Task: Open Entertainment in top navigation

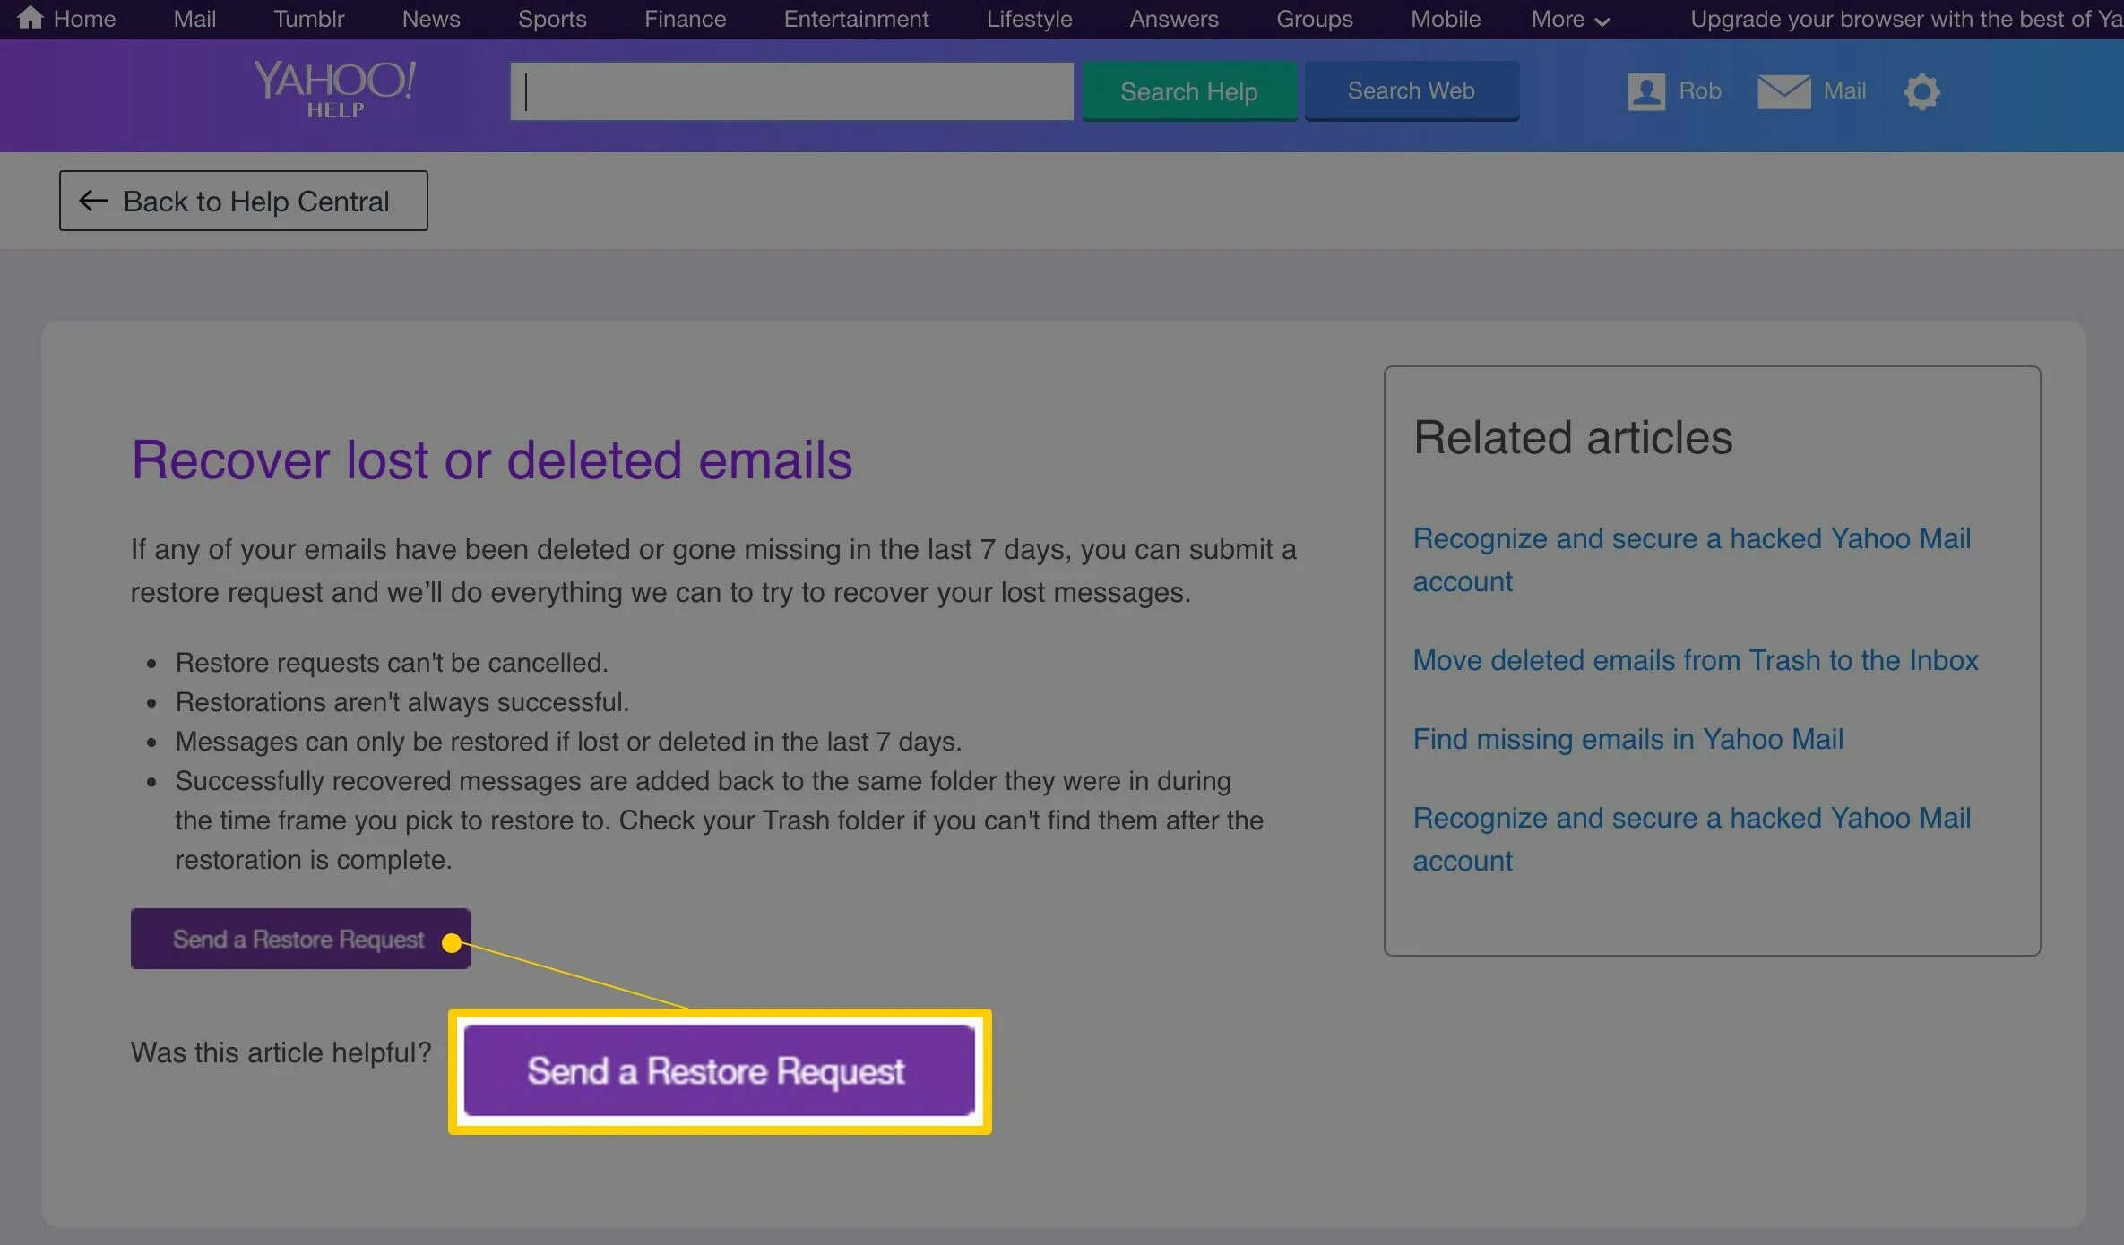Action: (x=856, y=19)
